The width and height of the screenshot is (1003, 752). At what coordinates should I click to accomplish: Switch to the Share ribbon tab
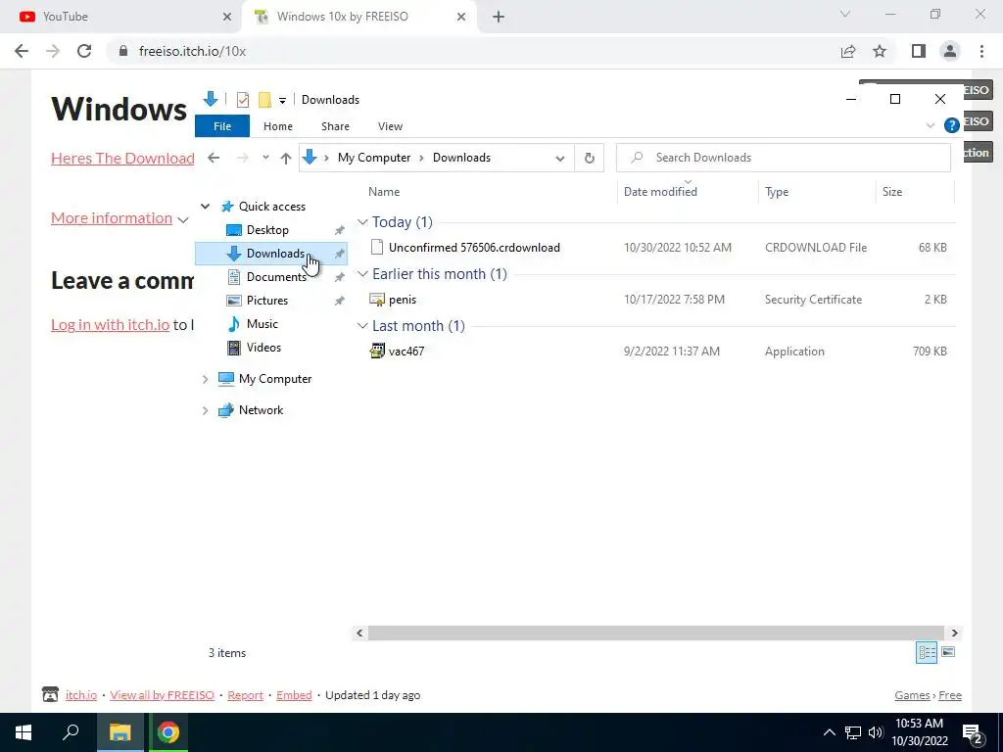pos(335,126)
